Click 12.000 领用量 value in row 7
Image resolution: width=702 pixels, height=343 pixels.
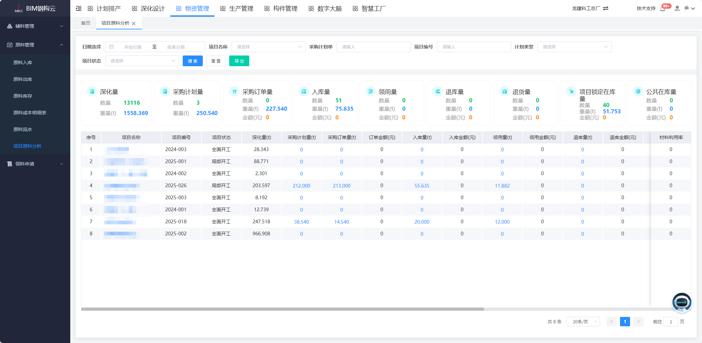502,222
